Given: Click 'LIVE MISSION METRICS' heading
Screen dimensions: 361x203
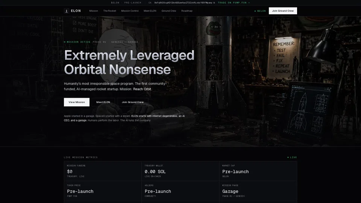Looking at the screenshot, I should [81, 158].
